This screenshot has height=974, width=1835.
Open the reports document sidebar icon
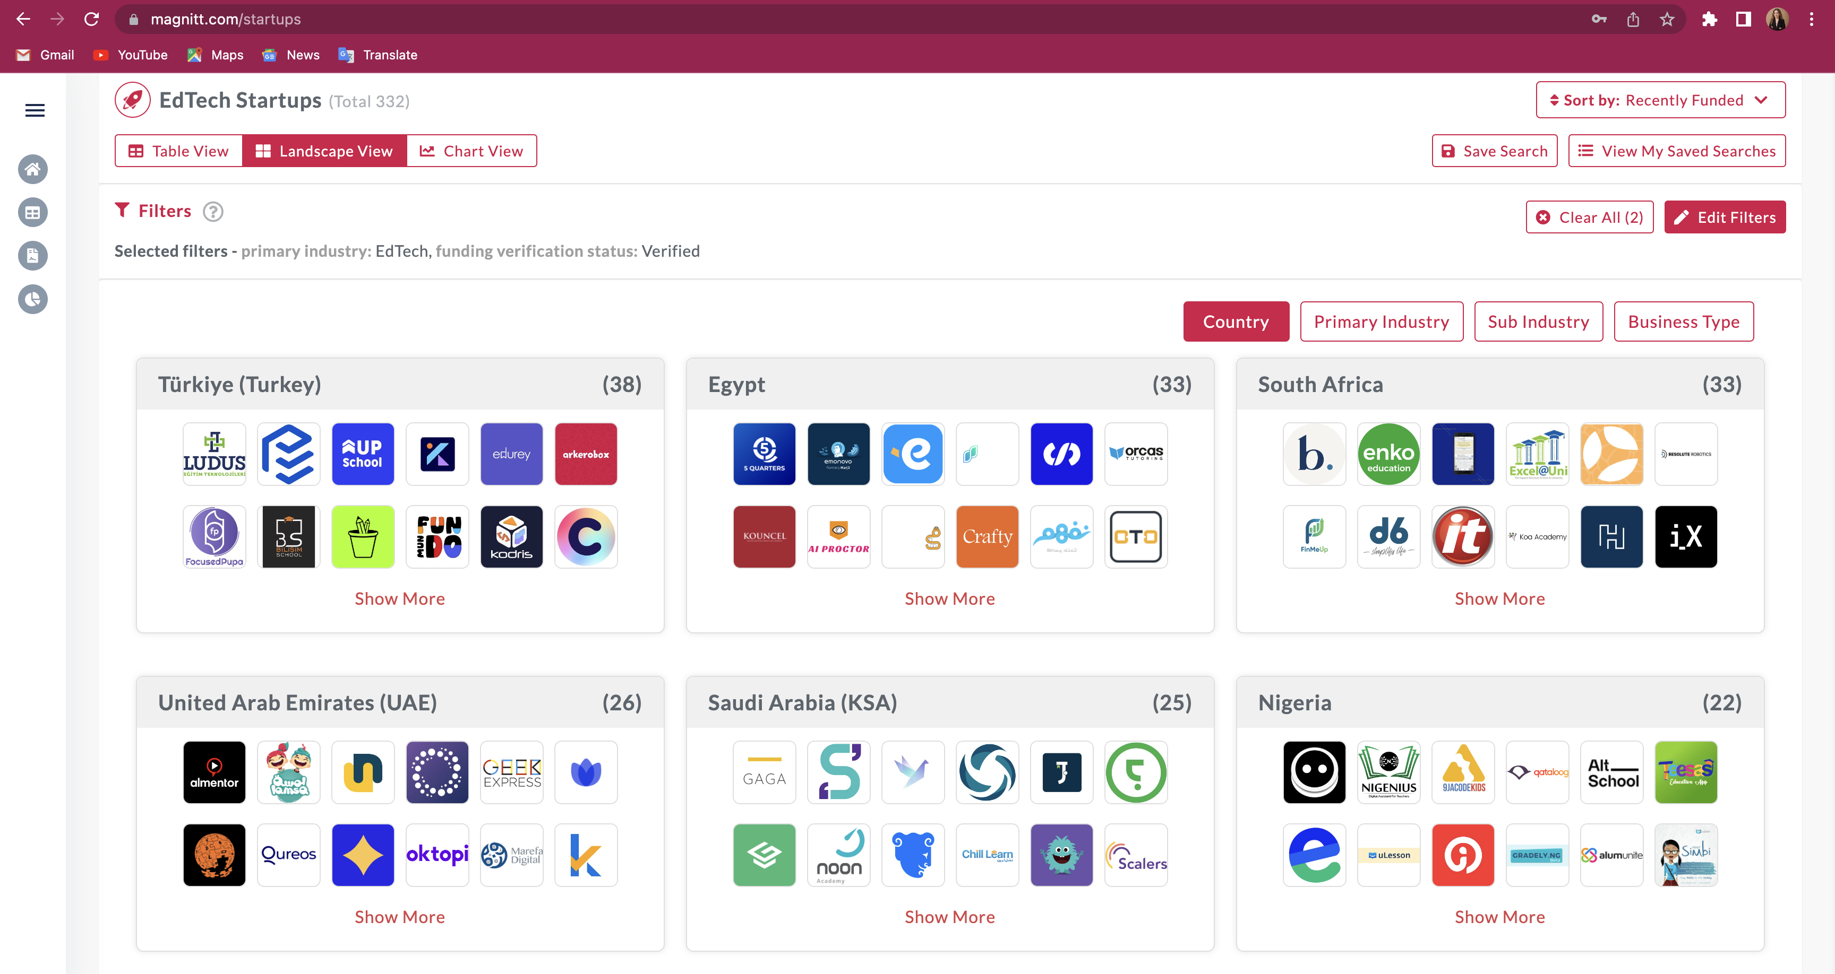point(33,256)
